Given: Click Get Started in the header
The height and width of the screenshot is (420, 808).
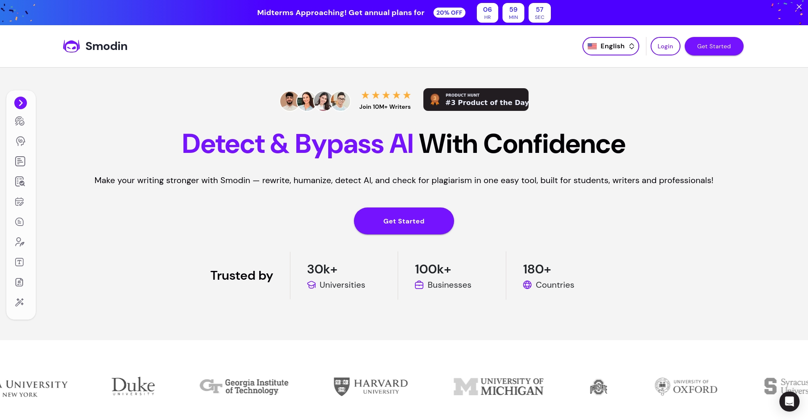Looking at the screenshot, I should pyautogui.click(x=714, y=46).
